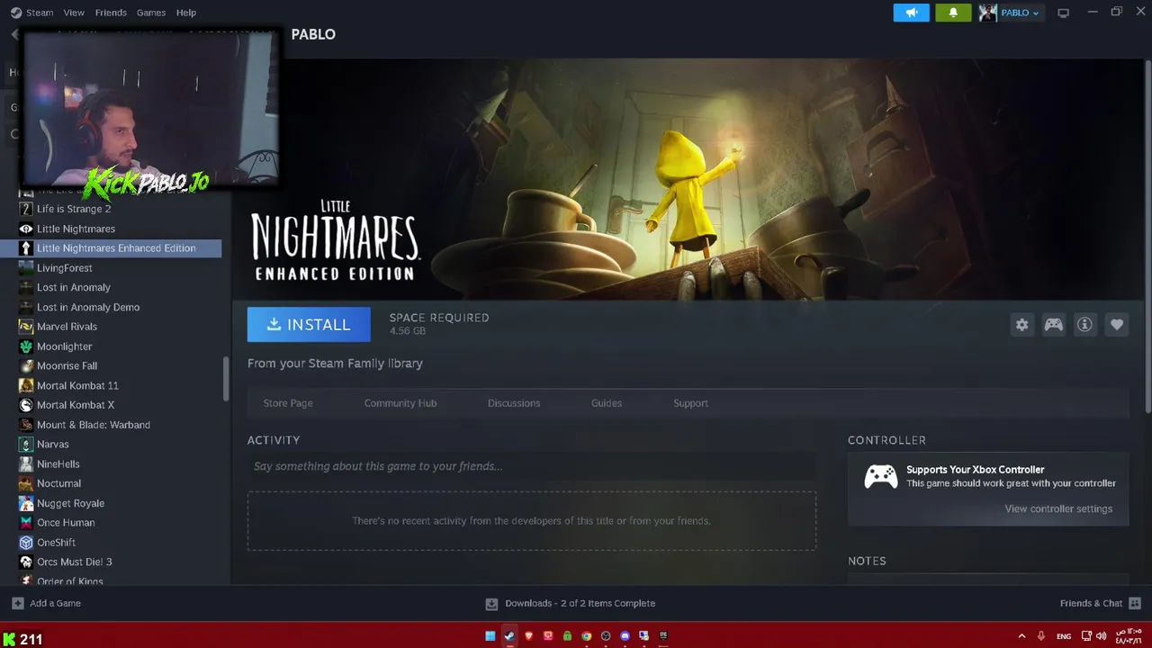This screenshot has height=648, width=1152.
Task: Select OneShift icon in library
Action: pyautogui.click(x=26, y=543)
